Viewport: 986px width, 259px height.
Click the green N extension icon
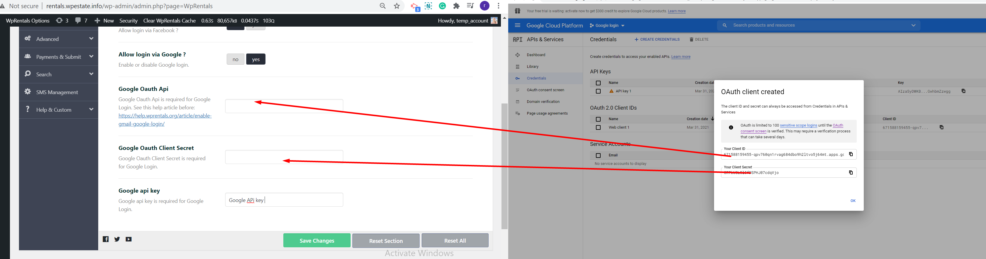coord(429,6)
